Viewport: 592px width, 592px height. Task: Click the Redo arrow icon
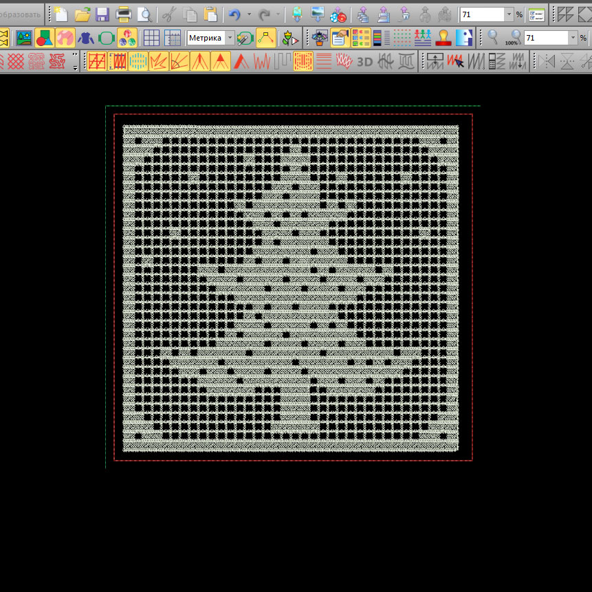tap(265, 14)
